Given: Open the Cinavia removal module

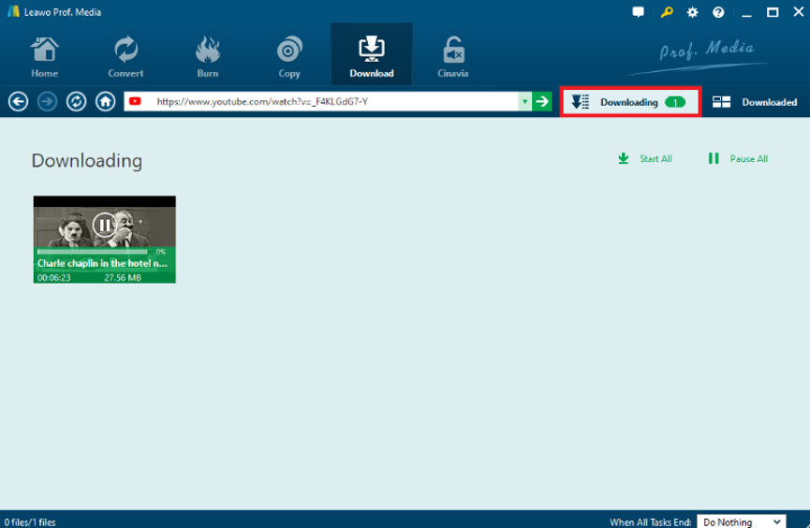Looking at the screenshot, I should point(453,56).
